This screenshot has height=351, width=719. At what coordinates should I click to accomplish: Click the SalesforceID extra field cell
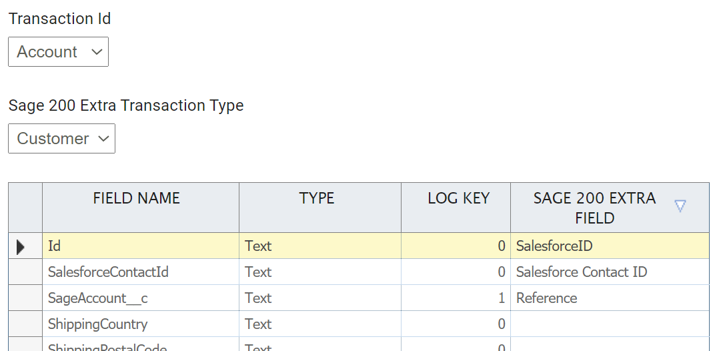(609, 246)
